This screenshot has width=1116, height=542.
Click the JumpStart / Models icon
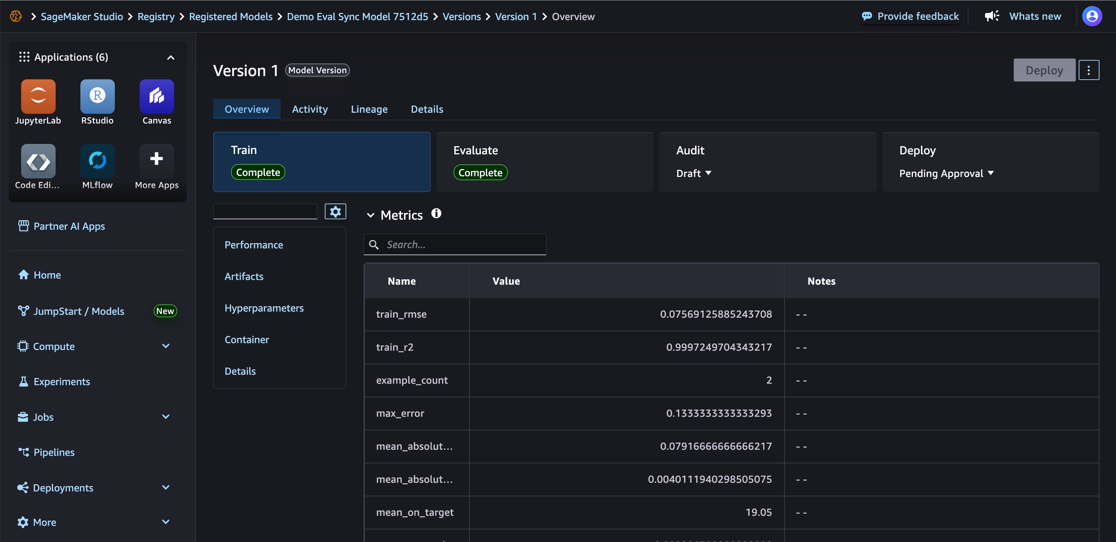[23, 310]
